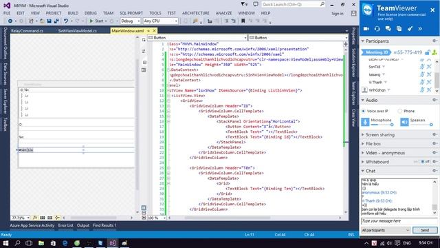Image resolution: width=440 pixels, height=248 pixels.
Task: Click the bookmark toolbar icon
Action: point(243,21)
